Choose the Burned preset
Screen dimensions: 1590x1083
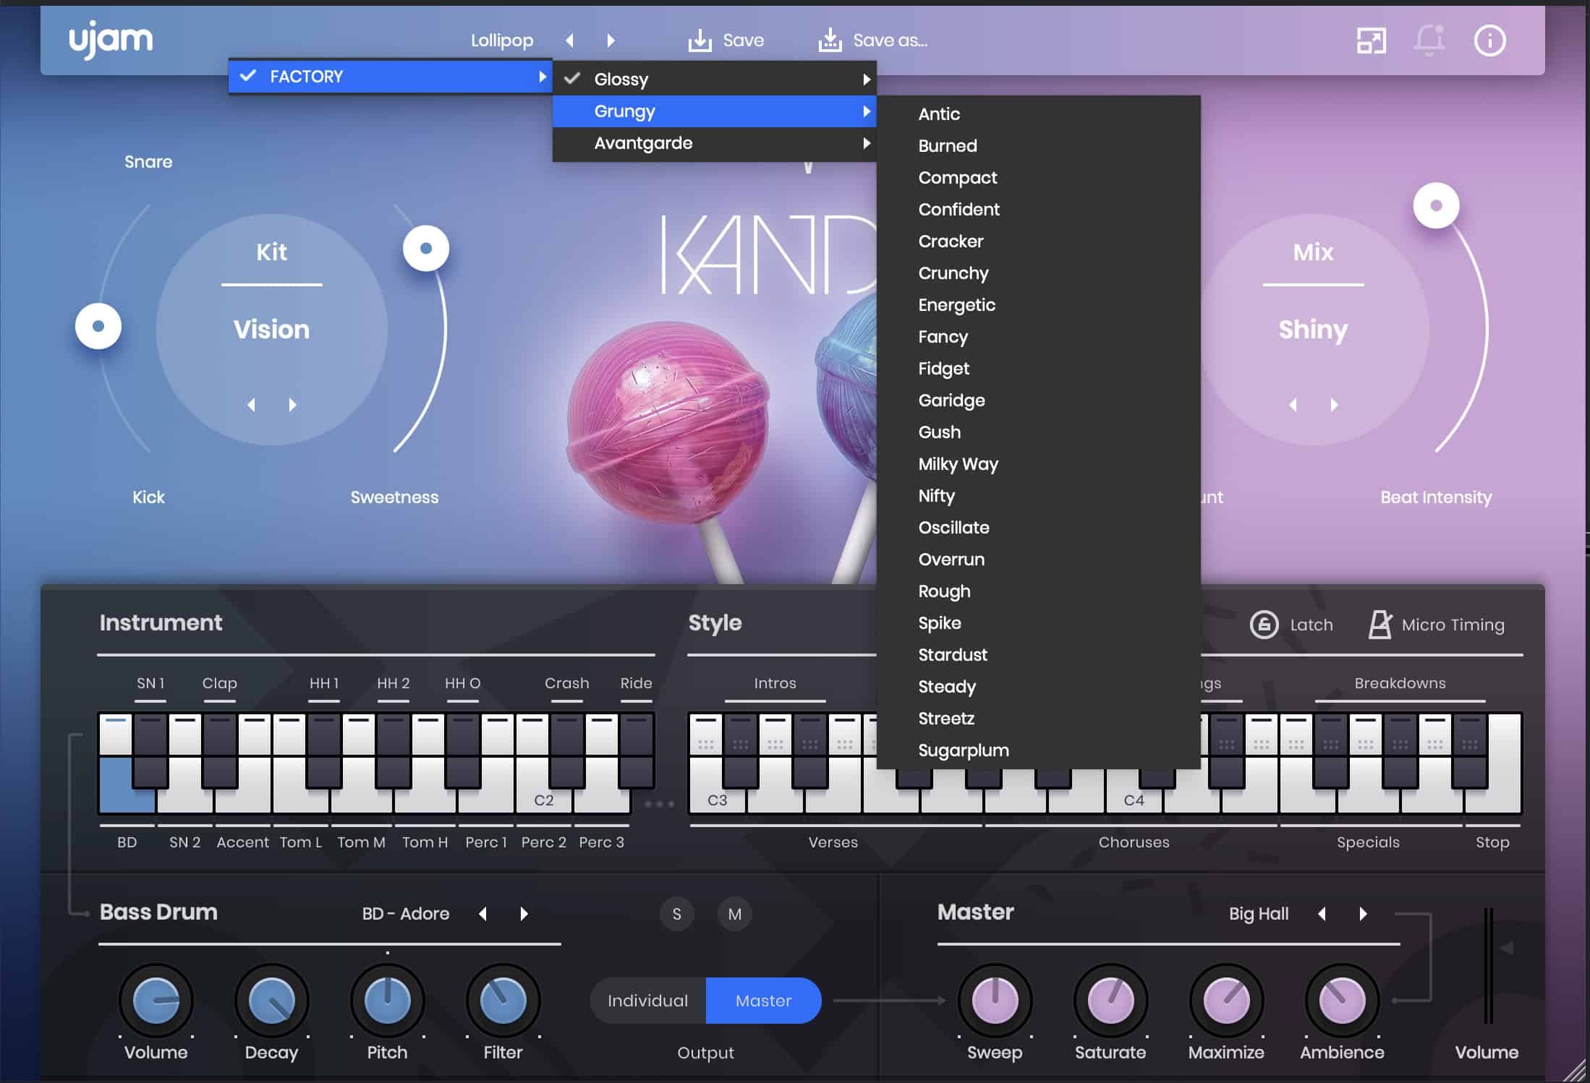tap(1039, 146)
